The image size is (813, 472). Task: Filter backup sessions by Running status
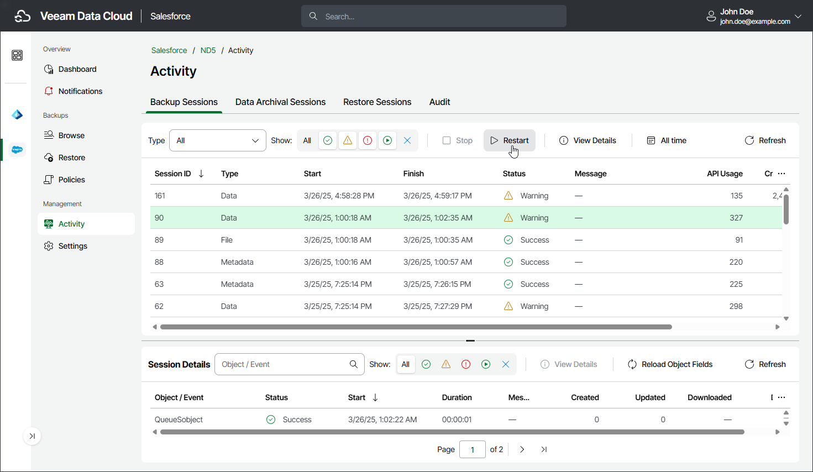[387, 140]
